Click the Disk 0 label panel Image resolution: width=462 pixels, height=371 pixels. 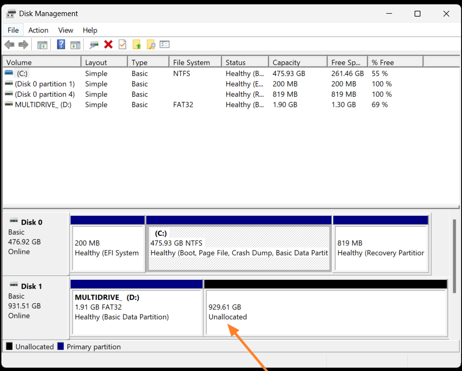click(x=36, y=244)
